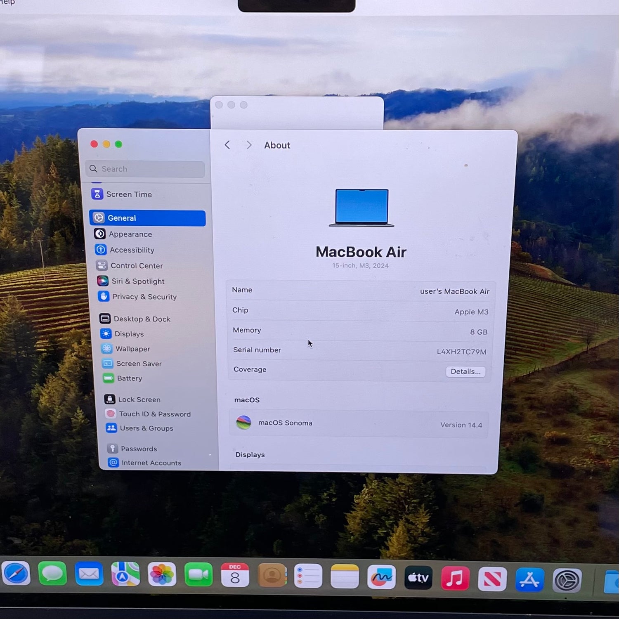Open the App Store from the Dock
This screenshot has height=619, width=619.
(529, 579)
